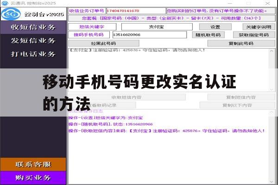Viewport: 278px width, 185px height.
Task: Click the log line 收取短信内容 来码
Action: pyautogui.click(x=167, y=131)
